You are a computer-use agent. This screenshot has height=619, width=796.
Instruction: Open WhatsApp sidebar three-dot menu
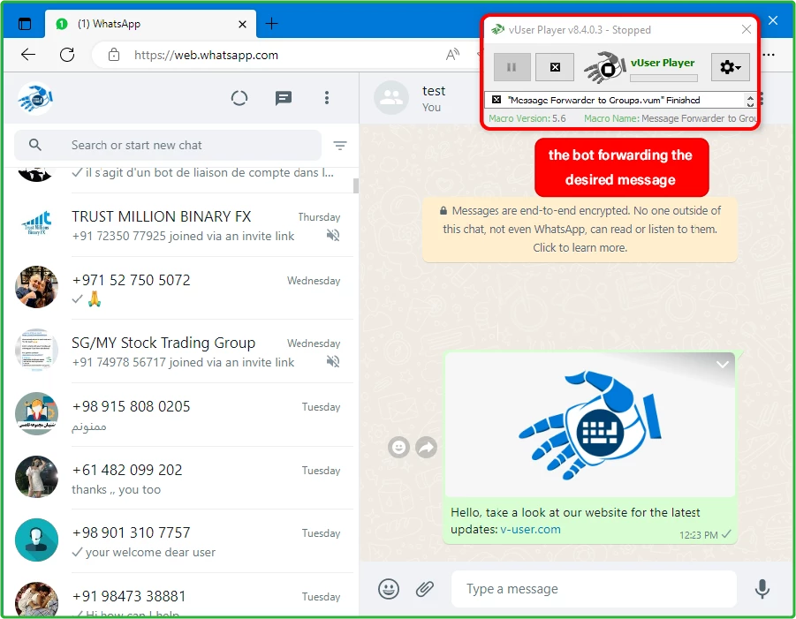(327, 98)
